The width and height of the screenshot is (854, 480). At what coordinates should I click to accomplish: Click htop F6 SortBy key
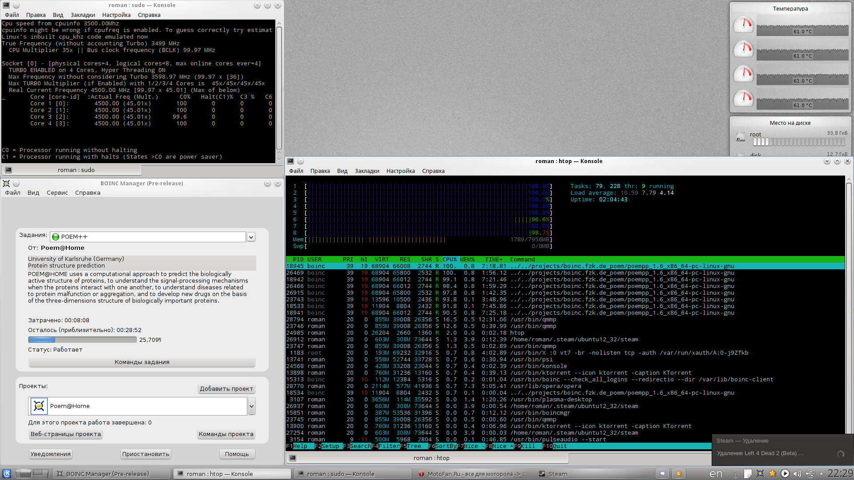tap(443, 446)
